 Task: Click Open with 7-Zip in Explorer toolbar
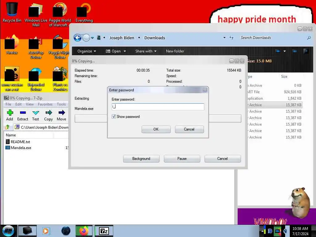(x=113, y=51)
